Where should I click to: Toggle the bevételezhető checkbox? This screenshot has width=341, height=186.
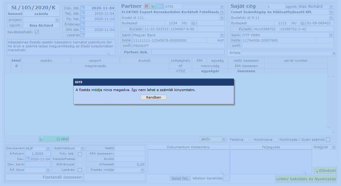tap(37, 32)
